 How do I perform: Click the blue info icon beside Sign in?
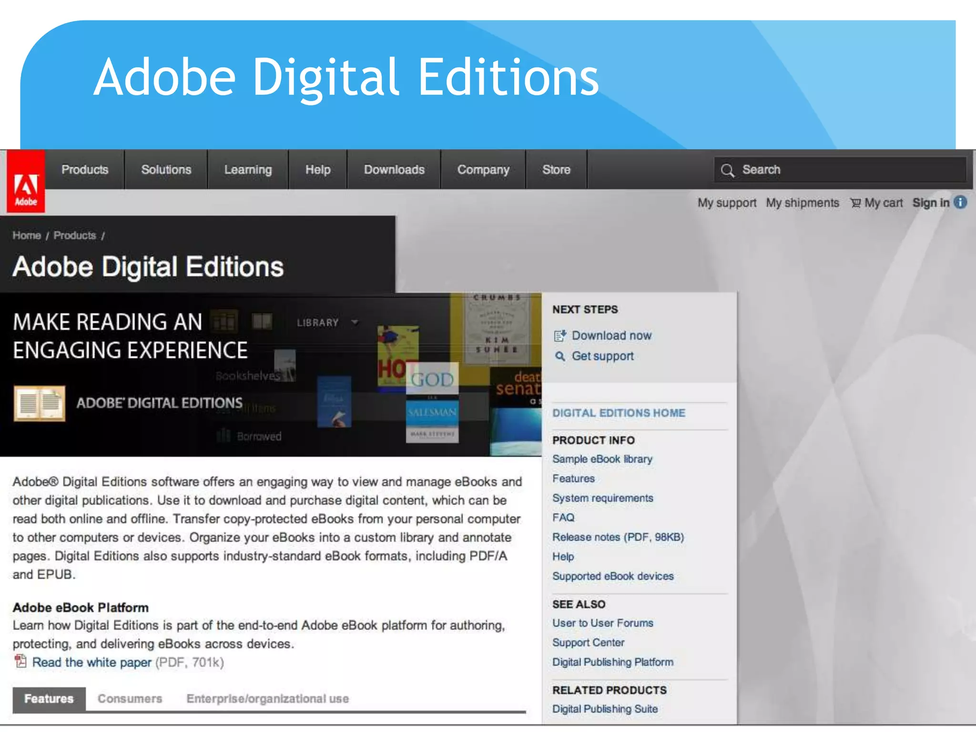tap(960, 203)
